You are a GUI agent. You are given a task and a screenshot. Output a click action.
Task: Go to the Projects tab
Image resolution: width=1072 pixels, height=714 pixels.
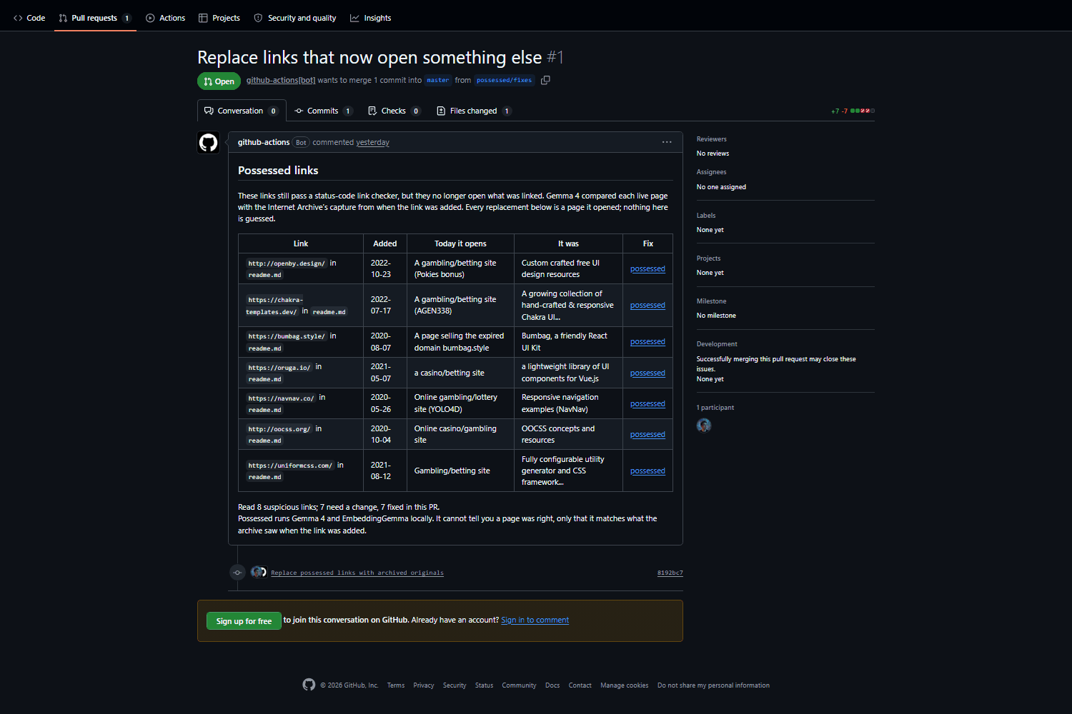point(219,18)
